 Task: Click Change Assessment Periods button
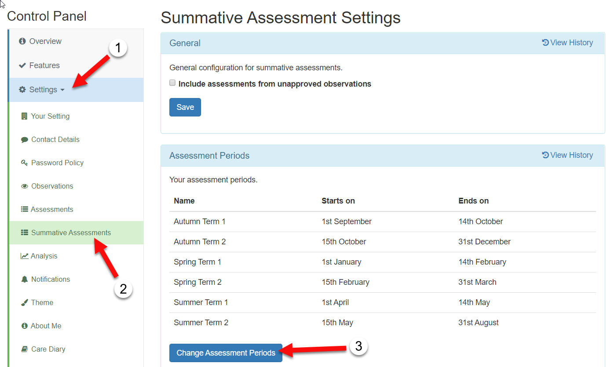[226, 353]
